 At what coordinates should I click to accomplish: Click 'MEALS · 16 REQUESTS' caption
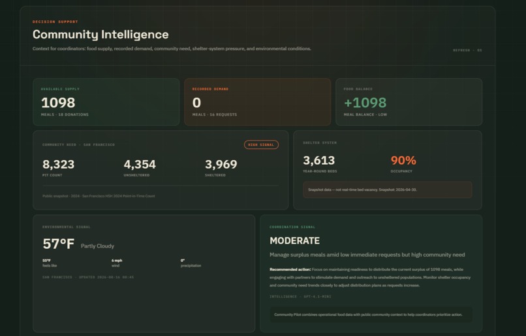click(215, 115)
